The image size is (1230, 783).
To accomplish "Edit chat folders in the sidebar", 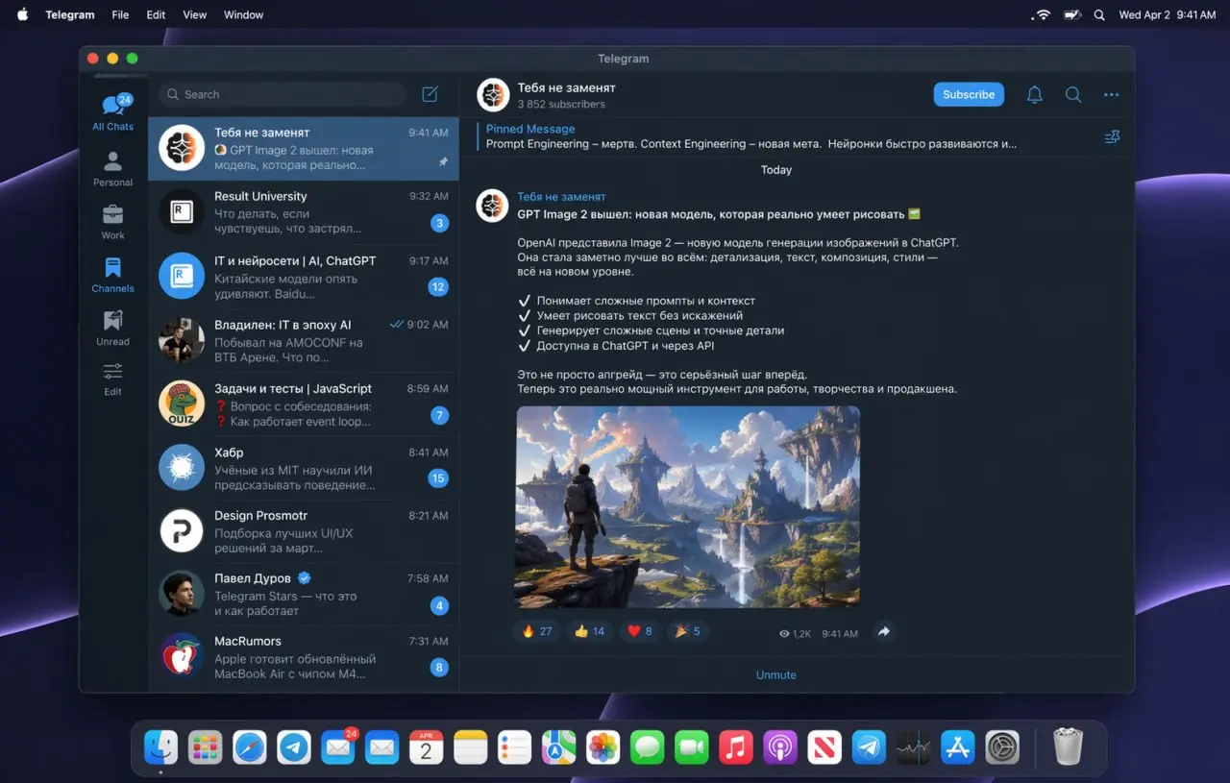I will point(113,379).
